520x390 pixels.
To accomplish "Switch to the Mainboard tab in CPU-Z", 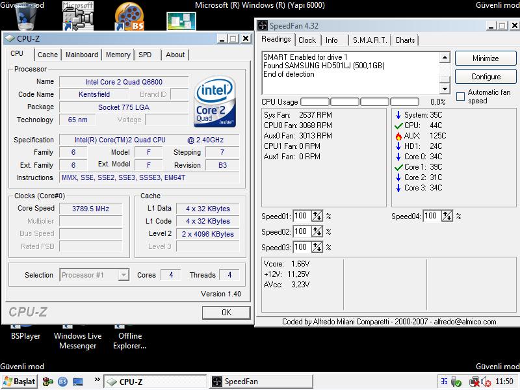I will (x=82, y=55).
